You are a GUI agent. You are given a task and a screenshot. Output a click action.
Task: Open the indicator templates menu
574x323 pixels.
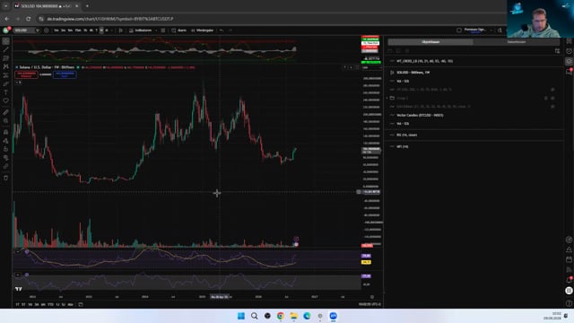coord(163,31)
